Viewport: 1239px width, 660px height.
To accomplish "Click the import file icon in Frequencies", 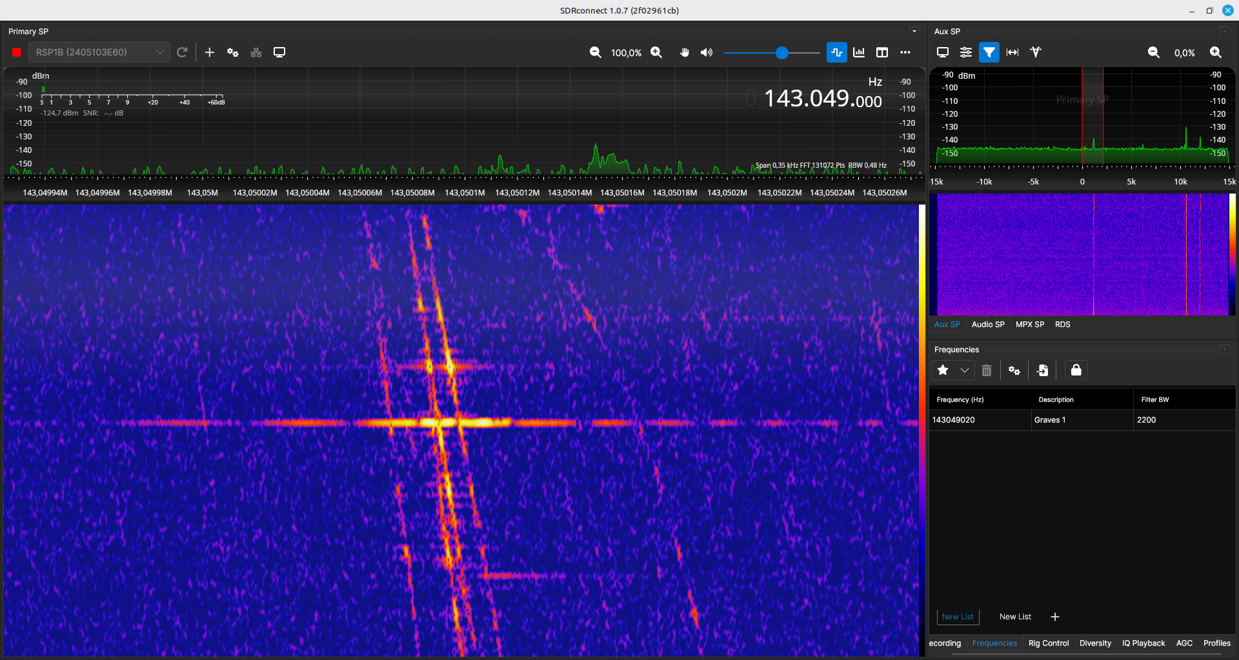I will pyautogui.click(x=1042, y=370).
